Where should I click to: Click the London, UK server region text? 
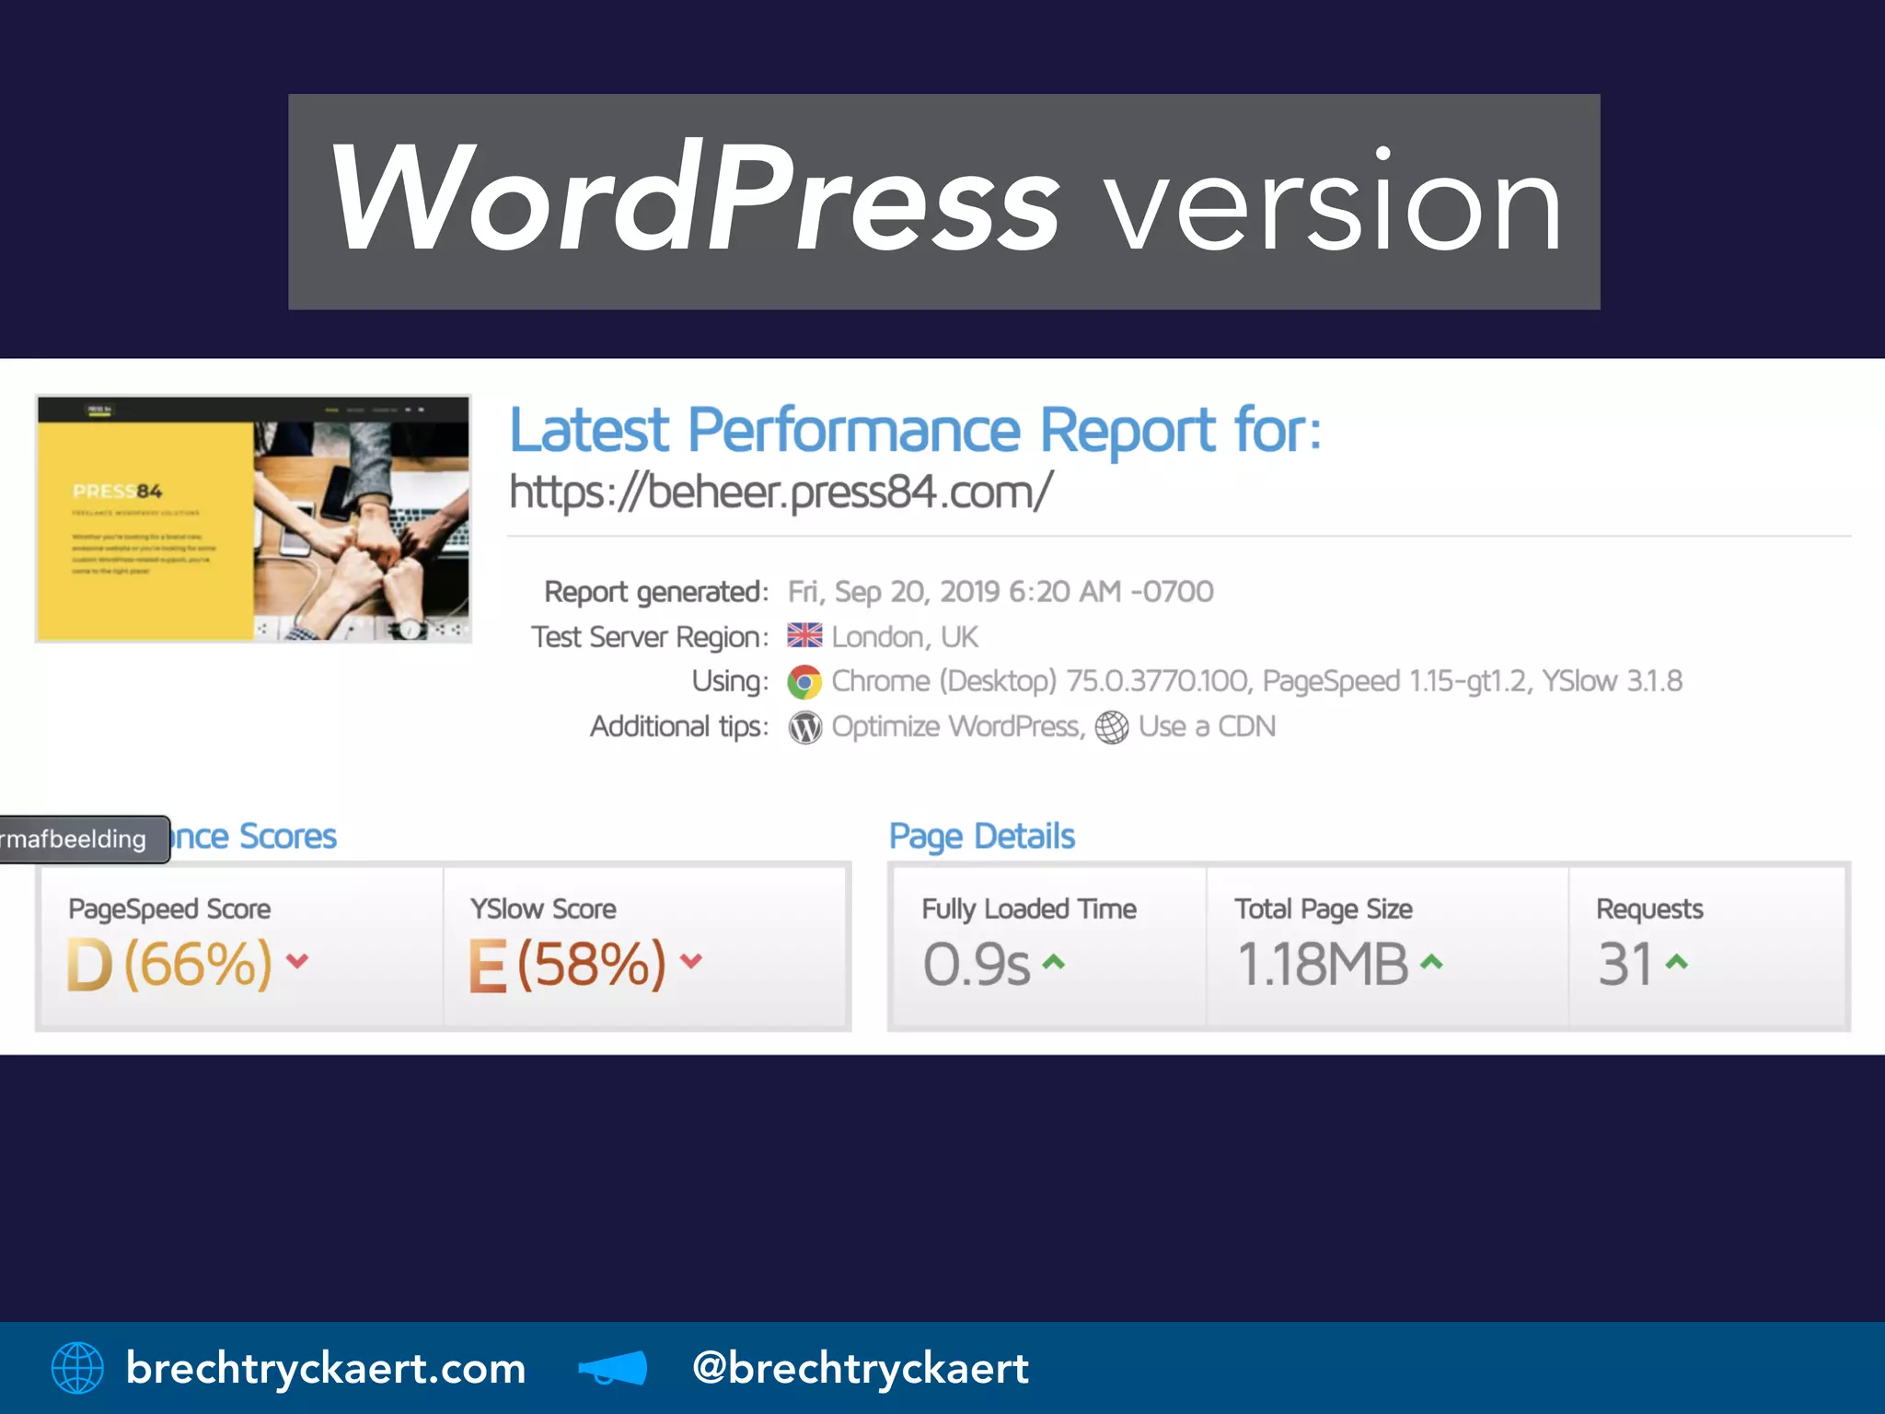[x=905, y=636]
